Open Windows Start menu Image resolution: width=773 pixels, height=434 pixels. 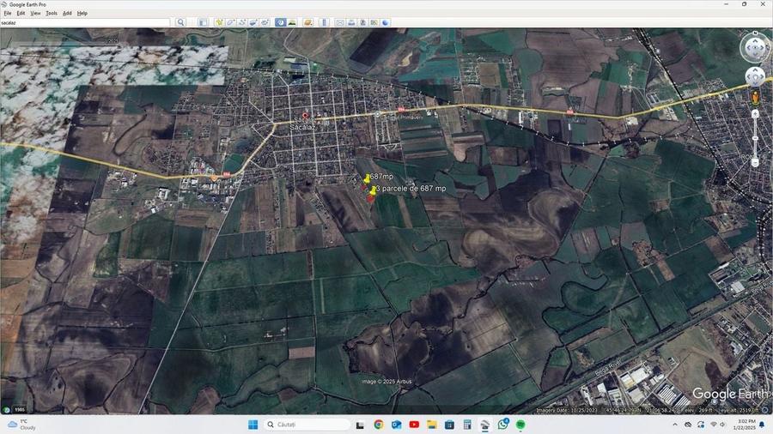(253, 425)
